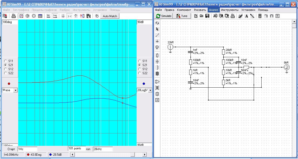Image resolution: width=298 pixels, height=159 pixels.
Task: Click the printer icon in the graph window toolbar
Action: coord(14,16)
